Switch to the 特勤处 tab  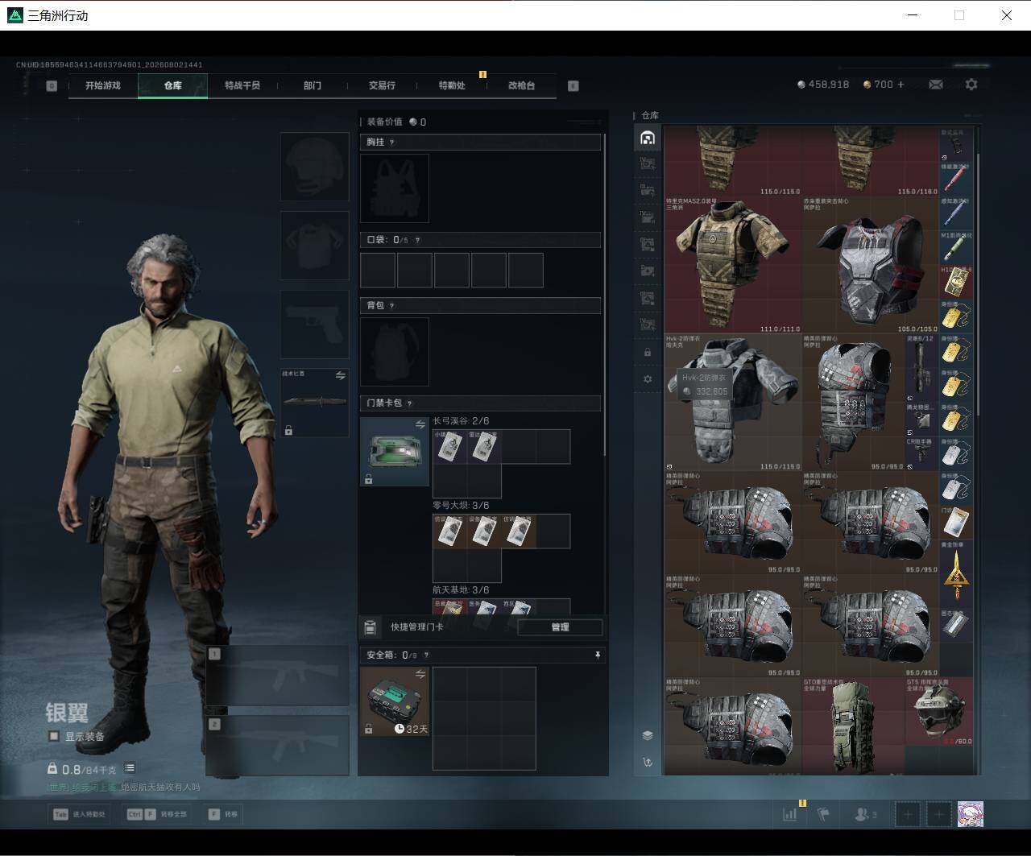(x=452, y=85)
